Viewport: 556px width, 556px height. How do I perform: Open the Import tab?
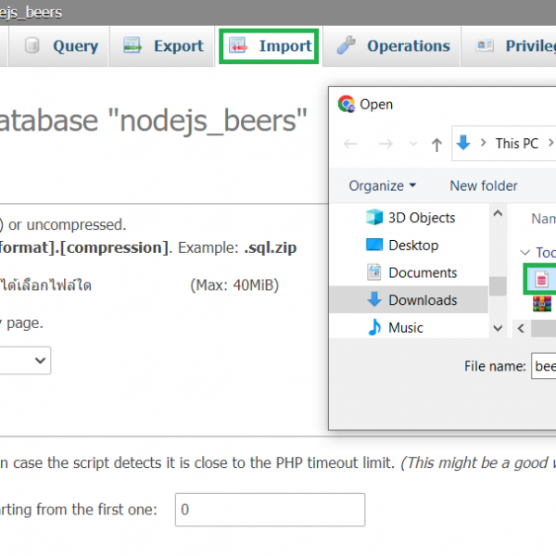click(271, 46)
